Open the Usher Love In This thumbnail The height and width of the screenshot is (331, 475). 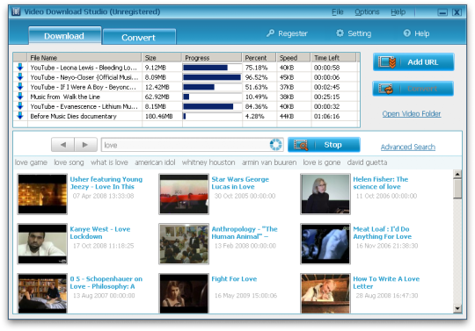pos(42,194)
